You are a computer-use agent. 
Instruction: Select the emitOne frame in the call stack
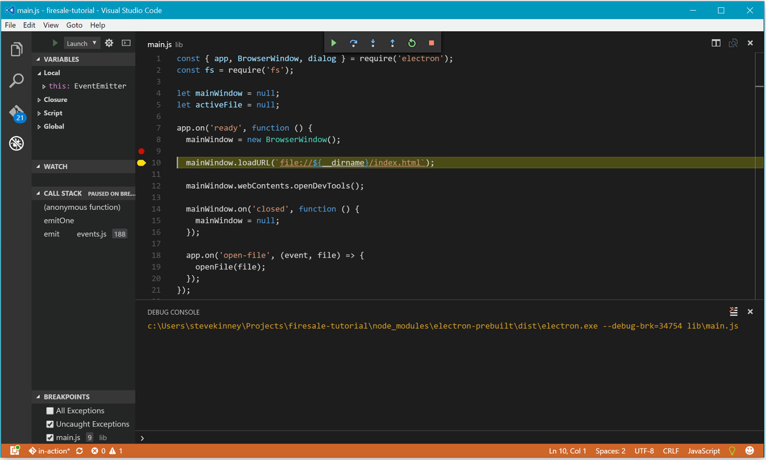click(59, 221)
